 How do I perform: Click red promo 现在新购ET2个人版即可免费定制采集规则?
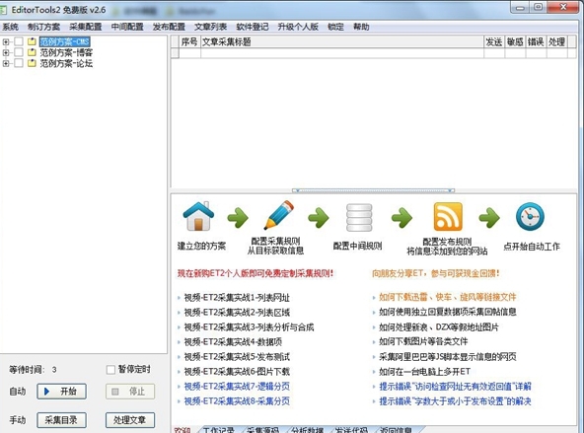pyautogui.click(x=255, y=273)
